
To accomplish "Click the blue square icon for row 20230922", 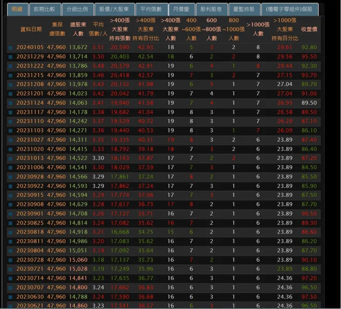I will coord(10,186).
